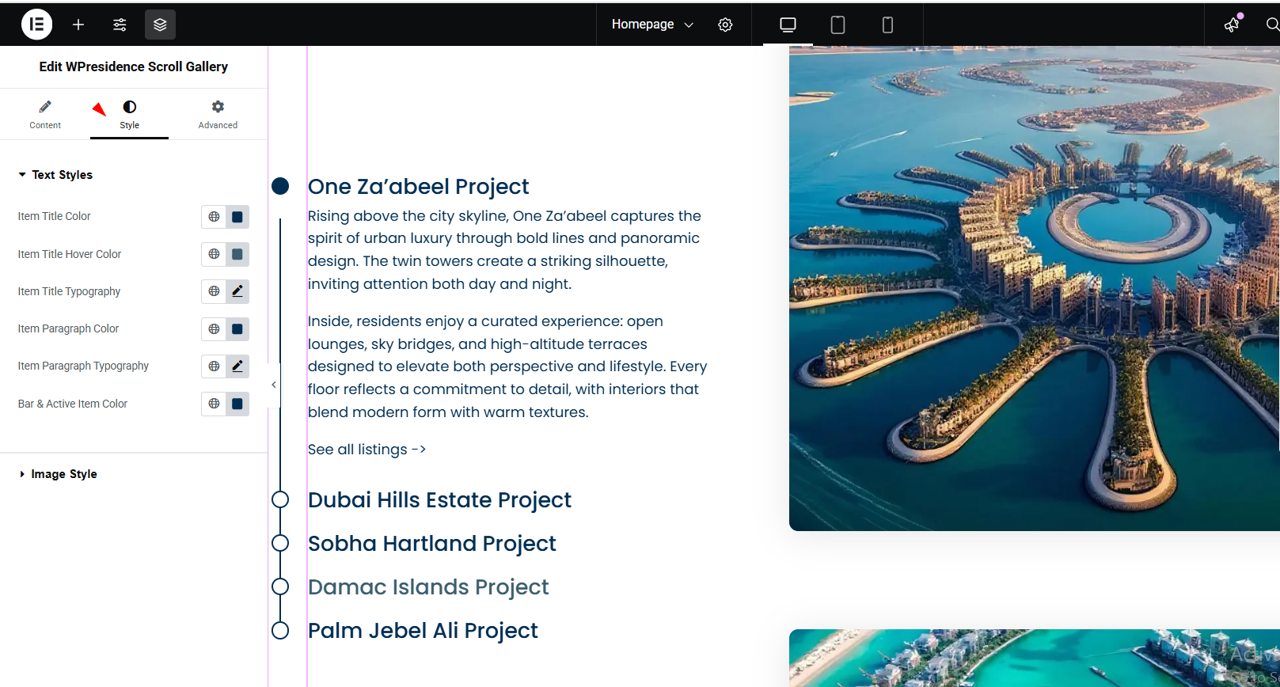Click the See all listings link

pyautogui.click(x=367, y=450)
